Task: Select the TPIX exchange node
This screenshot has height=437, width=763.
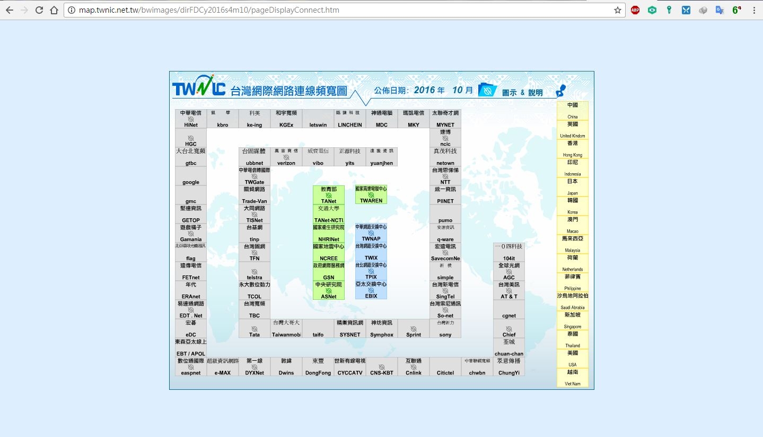Action: [x=371, y=271]
